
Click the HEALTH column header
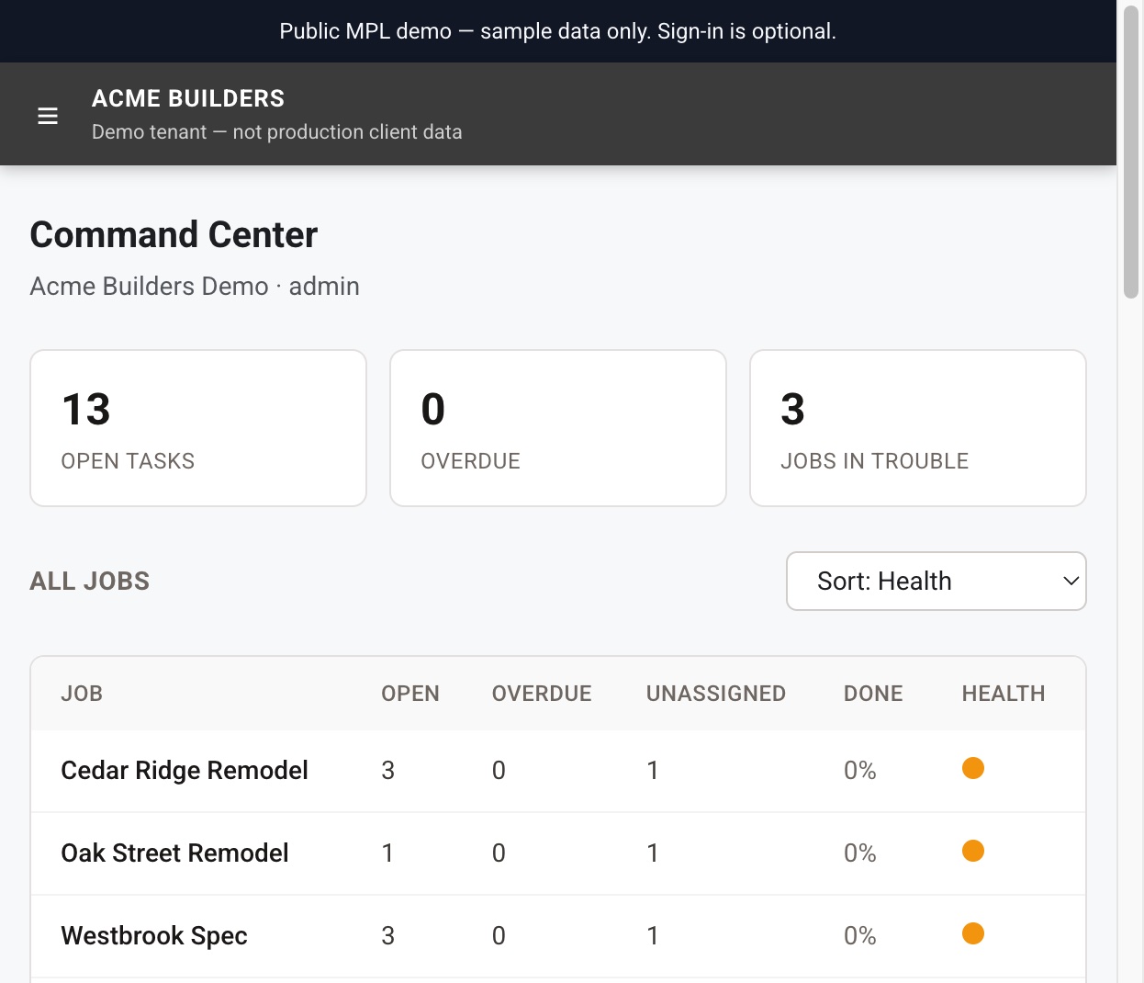1004,694
